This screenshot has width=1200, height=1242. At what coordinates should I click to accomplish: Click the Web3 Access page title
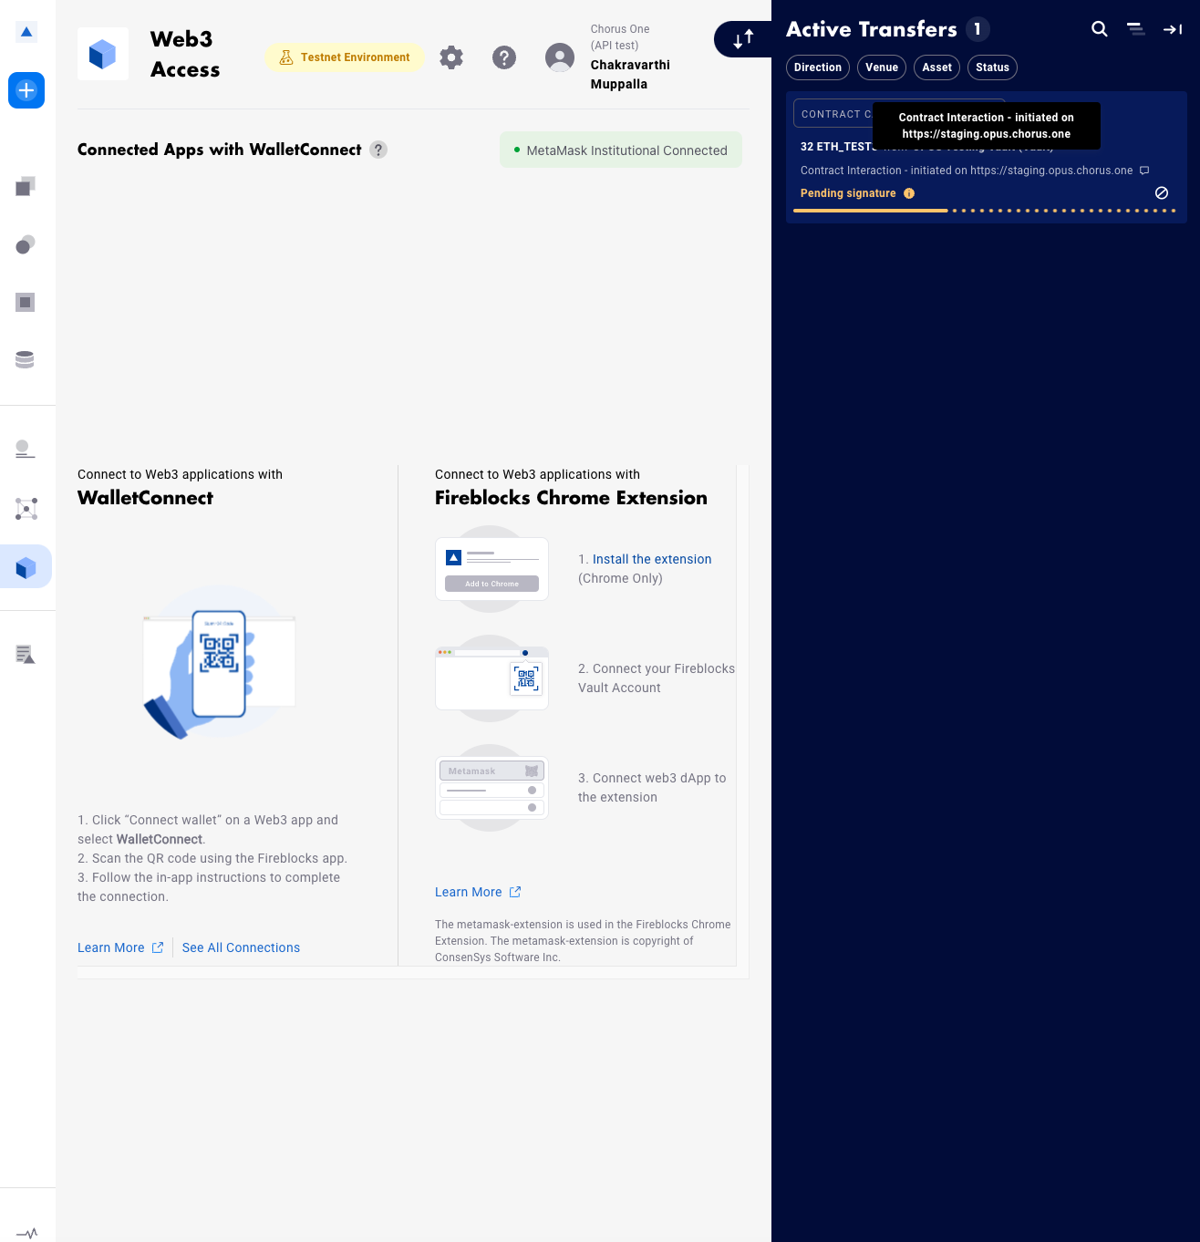[185, 54]
